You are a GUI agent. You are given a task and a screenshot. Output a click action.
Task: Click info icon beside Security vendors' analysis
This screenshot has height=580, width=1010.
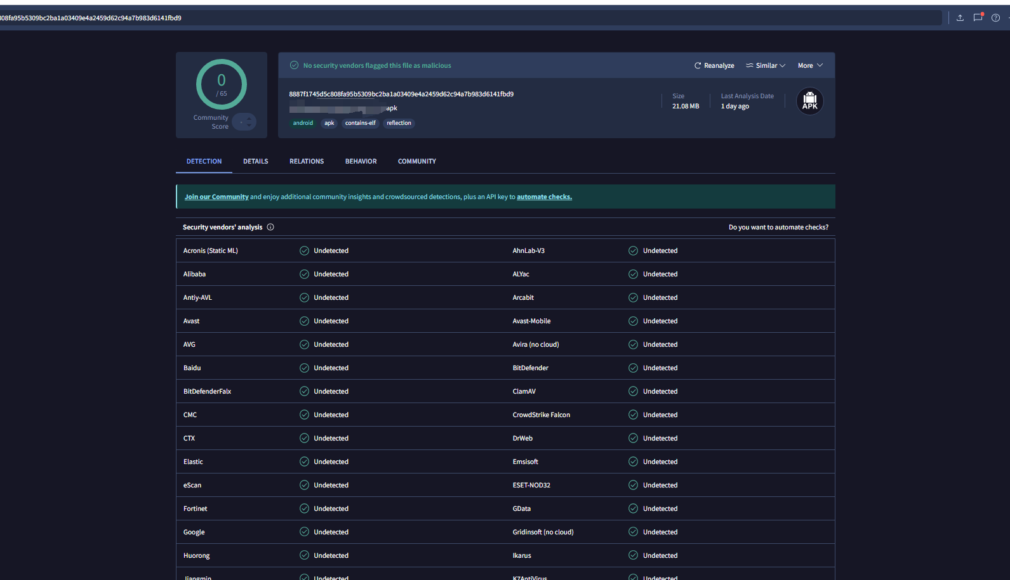(x=270, y=227)
